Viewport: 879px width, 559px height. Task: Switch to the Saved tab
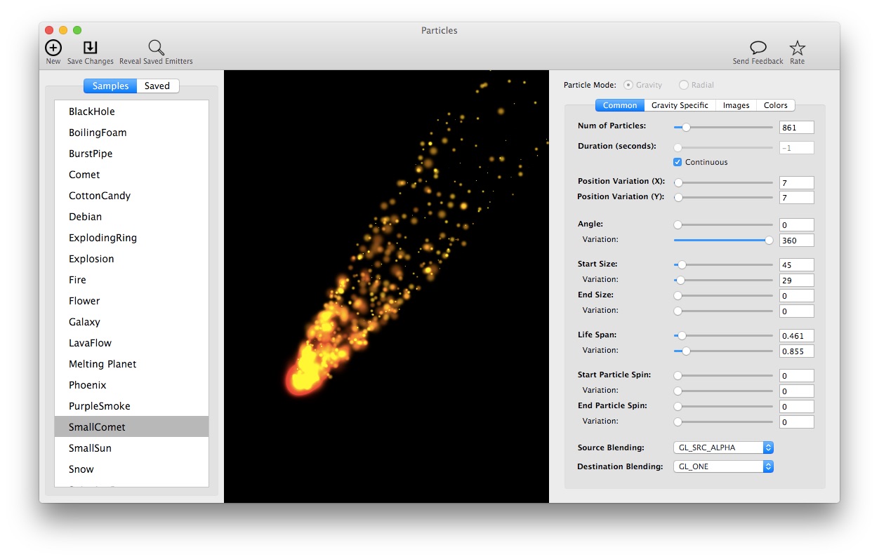[157, 86]
